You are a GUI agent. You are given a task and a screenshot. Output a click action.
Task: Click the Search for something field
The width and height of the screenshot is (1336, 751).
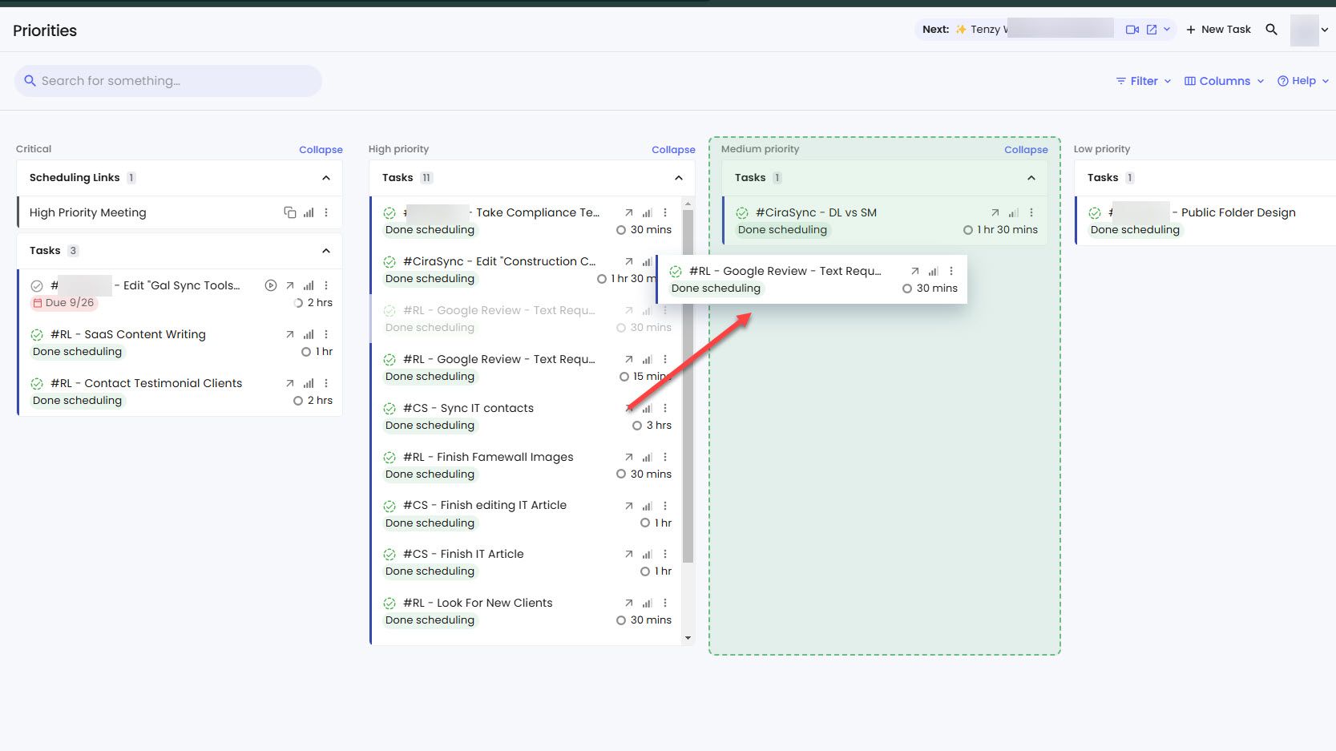pos(168,81)
